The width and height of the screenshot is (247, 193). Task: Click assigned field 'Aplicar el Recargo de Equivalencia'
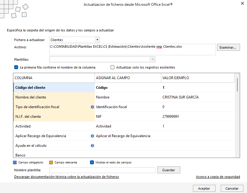pyautogui.click(x=128, y=136)
